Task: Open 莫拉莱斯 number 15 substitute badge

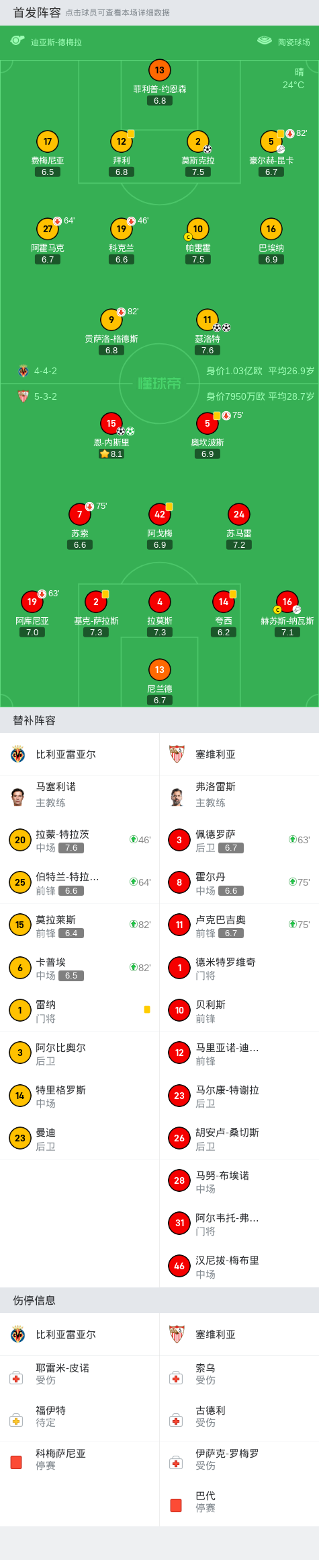Action: tap(20, 925)
